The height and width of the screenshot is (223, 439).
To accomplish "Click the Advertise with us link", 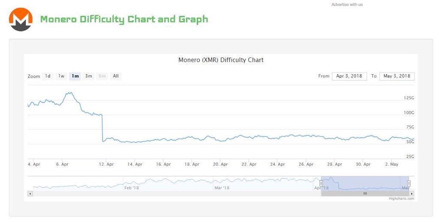I will pyautogui.click(x=347, y=5).
